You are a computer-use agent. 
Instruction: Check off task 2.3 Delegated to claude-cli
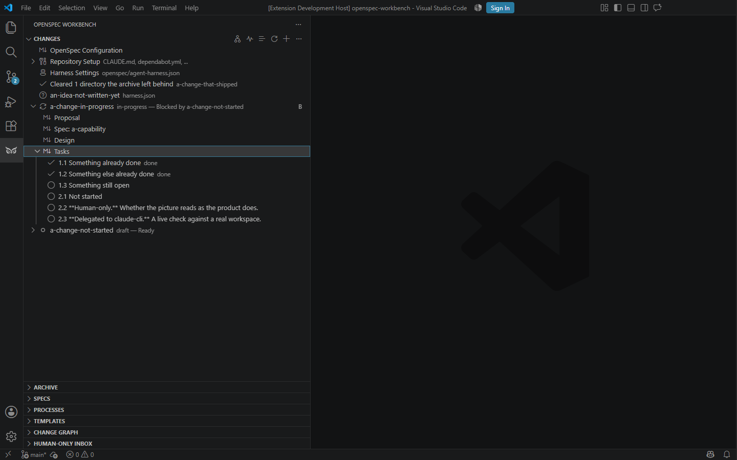[x=51, y=219]
